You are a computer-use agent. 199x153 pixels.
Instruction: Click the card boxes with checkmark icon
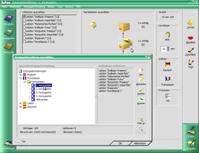tap(93, 24)
